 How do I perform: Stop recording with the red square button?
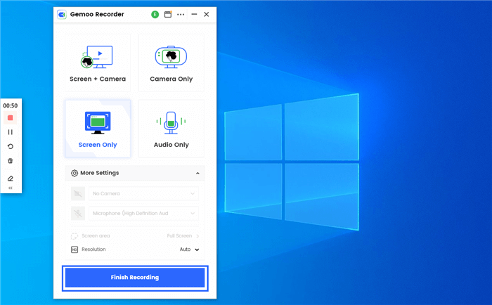tap(11, 117)
